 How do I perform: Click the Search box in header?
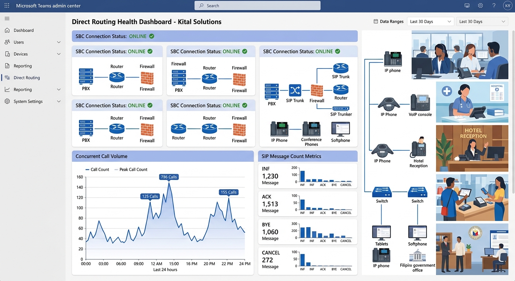coord(257,5)
